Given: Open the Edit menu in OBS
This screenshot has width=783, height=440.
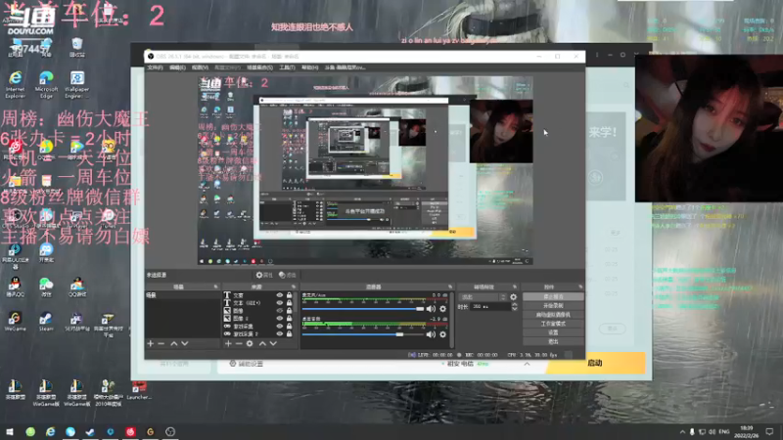Looking at the screenshot, I should click(x=177, y=67).
